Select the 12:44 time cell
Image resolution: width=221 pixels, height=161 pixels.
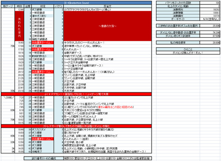[19, 10]
